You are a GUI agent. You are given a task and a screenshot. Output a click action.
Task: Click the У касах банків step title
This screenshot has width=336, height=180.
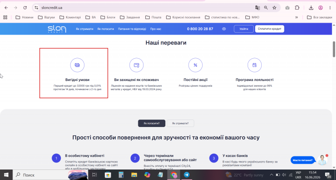[235, 156]
